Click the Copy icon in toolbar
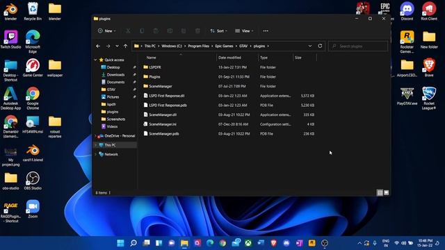445x250 pixels. pos(142,31)
